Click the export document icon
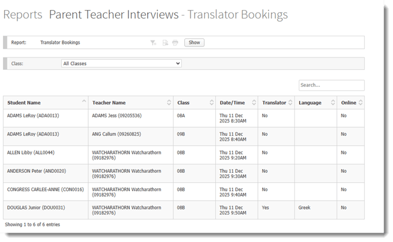Screen dimensions: 393x242 tap(165, 43)
